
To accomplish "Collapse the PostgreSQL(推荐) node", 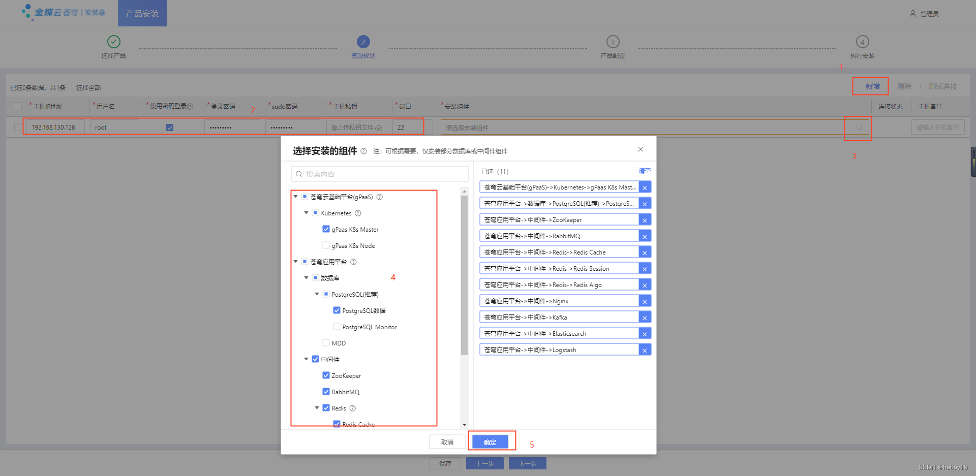I will tap(317, 294).
